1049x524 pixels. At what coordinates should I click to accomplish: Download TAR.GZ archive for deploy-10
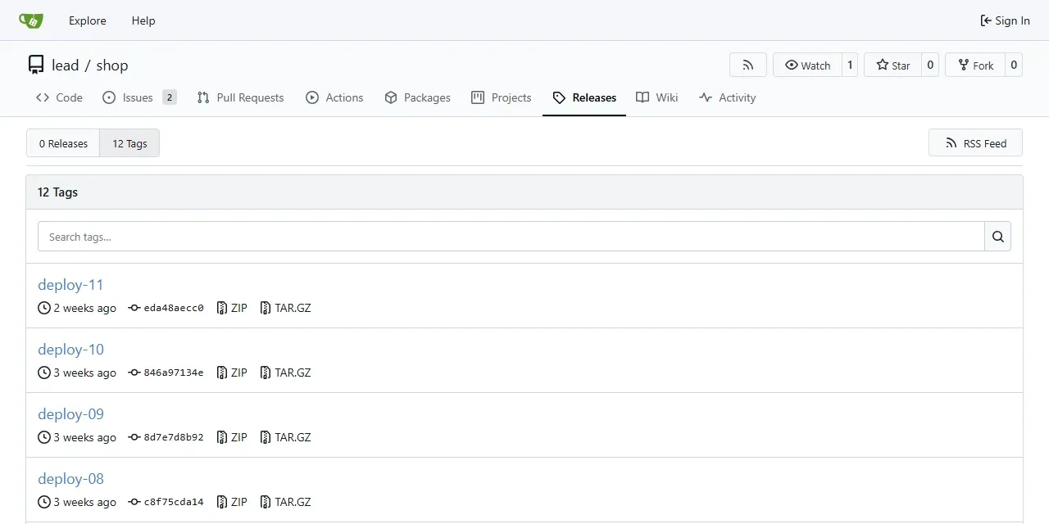click(285, 373)
